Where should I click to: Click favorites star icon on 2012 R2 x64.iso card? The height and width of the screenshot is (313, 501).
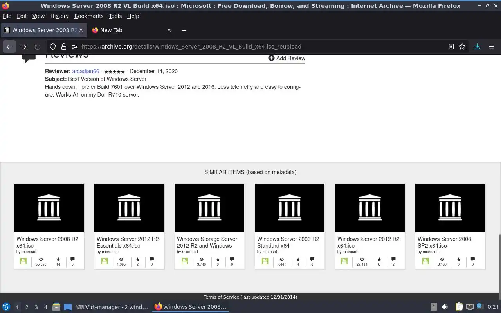tap(379, 259)
